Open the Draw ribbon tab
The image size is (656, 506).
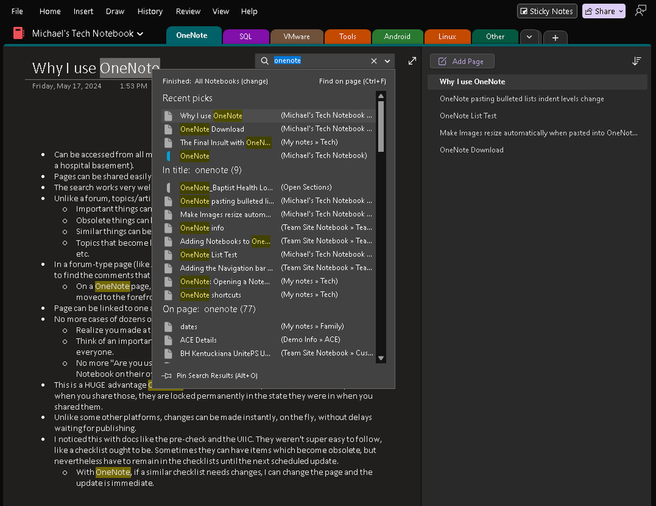click(x=115, y=11)
